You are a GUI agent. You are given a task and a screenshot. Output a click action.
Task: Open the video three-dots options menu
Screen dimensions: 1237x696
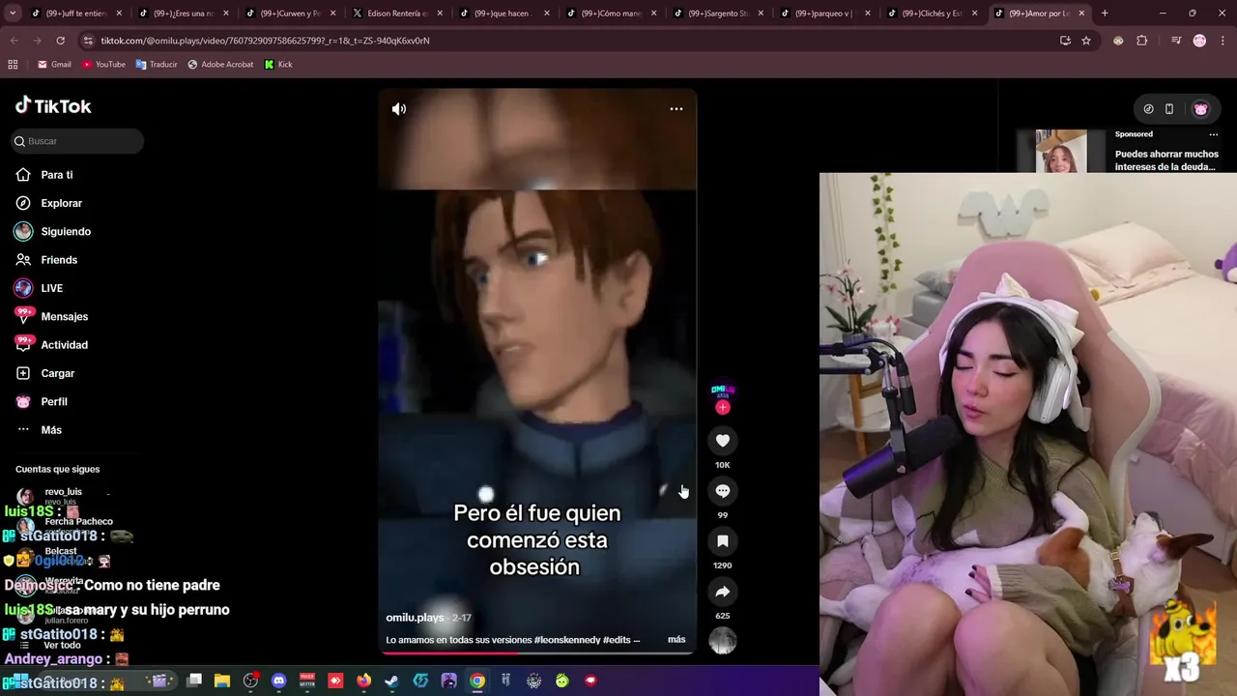(x=676, y=109)
